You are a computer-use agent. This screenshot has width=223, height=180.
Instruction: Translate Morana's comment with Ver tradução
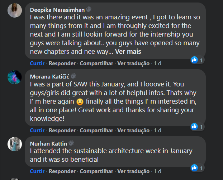(x=133, y=131)
